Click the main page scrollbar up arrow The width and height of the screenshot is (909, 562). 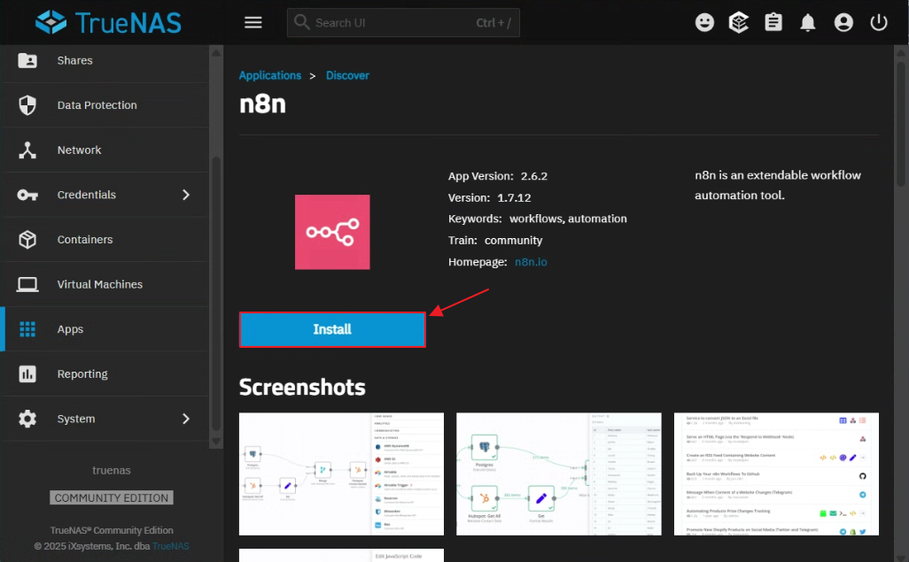901,52
